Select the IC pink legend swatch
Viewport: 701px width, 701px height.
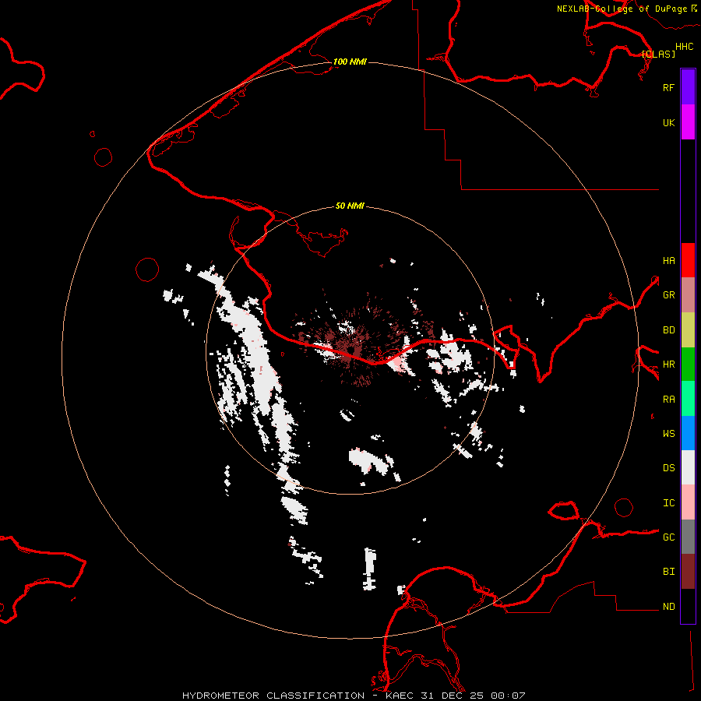[688, 502]
